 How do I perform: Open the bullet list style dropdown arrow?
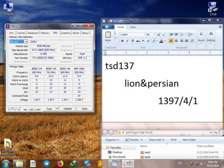[x=185, y=35]
